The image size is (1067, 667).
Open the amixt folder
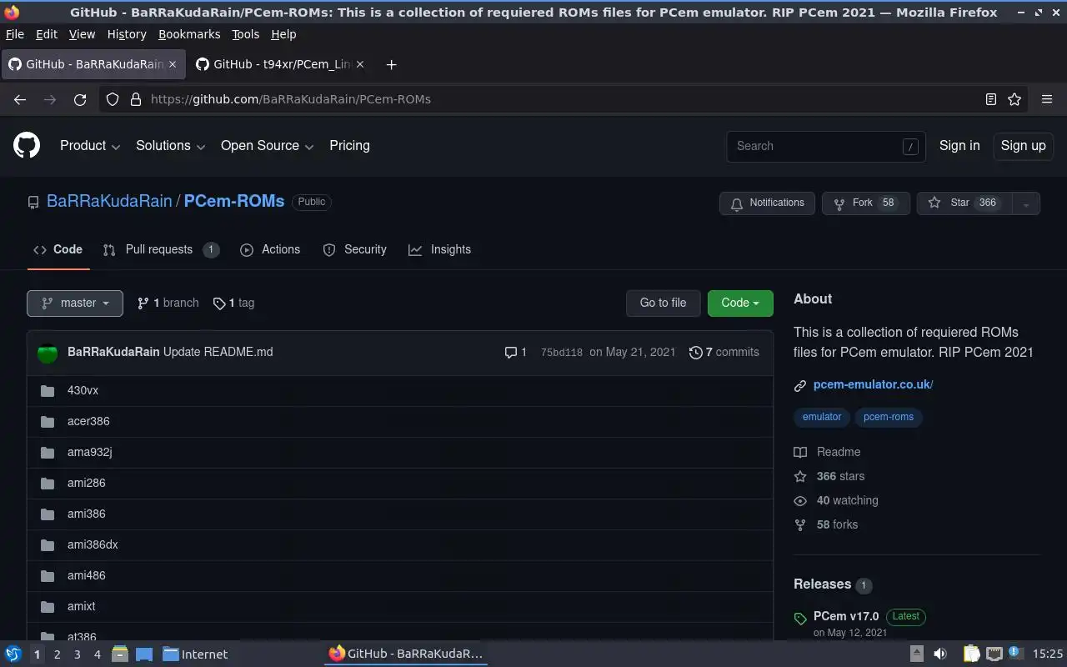(82, 606)
